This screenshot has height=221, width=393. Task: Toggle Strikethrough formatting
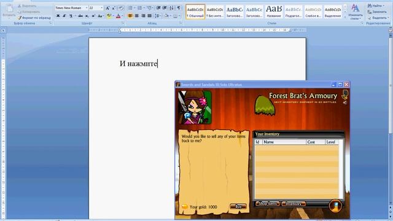tap(80, 16)
